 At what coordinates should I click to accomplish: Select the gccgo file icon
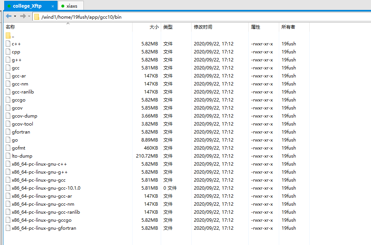click(8, 100)
